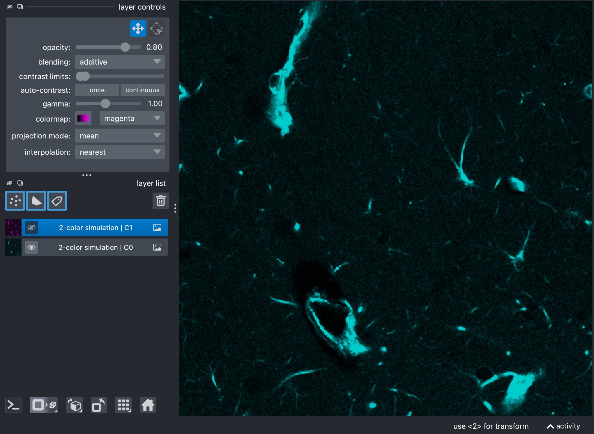Delete selected layers with the trash icon
This screenshot has height=434, width=594.
point(161,201)
